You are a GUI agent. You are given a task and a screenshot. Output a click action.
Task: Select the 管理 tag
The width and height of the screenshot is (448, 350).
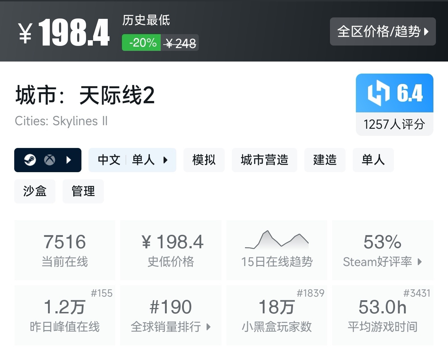83,191
